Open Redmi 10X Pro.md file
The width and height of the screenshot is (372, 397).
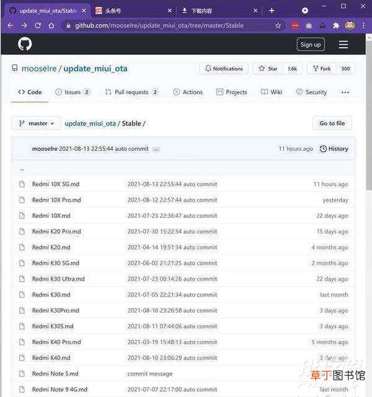56,200
